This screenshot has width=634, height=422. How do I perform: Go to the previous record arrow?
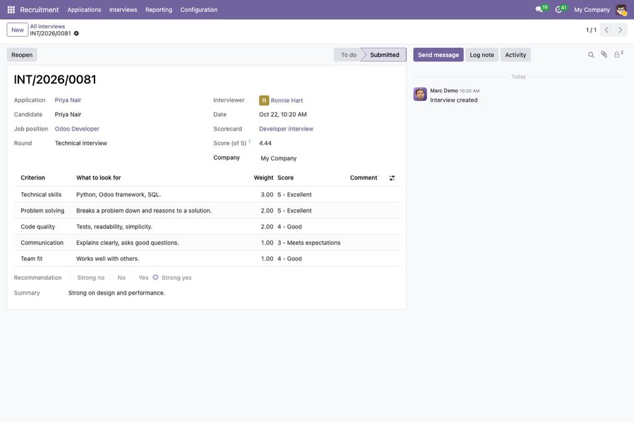pos(606,30)
